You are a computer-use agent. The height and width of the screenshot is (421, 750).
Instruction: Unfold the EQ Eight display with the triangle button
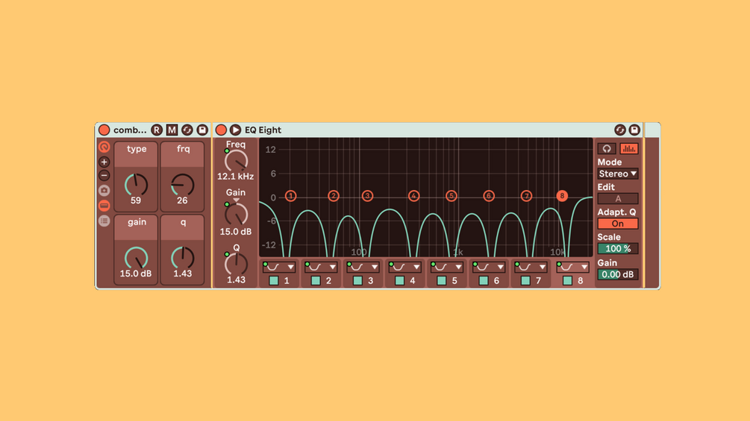235,130
